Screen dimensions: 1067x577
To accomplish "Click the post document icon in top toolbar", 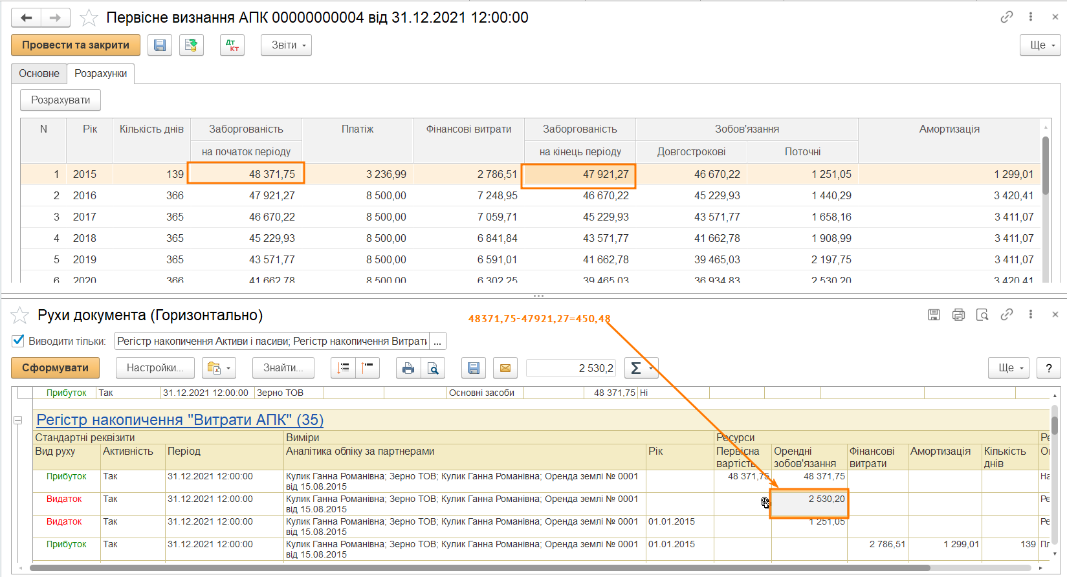I will coord(191,45).
